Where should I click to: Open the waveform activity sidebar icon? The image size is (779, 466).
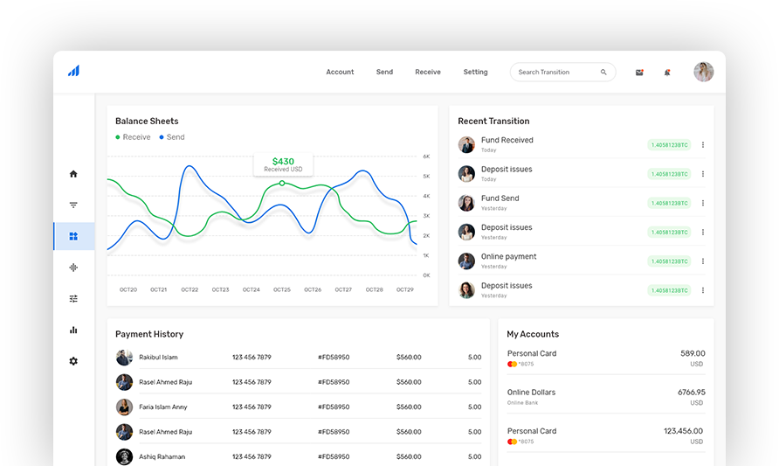[73, 268]
